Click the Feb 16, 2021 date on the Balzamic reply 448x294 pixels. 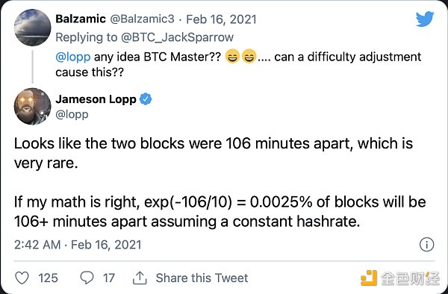[x=221, y=19]
